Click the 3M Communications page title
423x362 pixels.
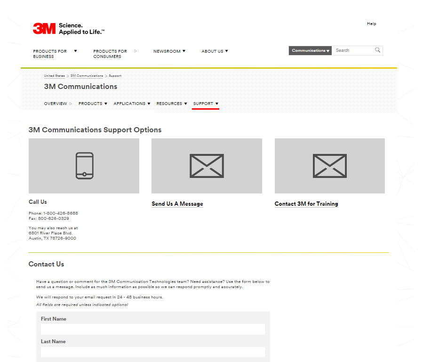80,87
